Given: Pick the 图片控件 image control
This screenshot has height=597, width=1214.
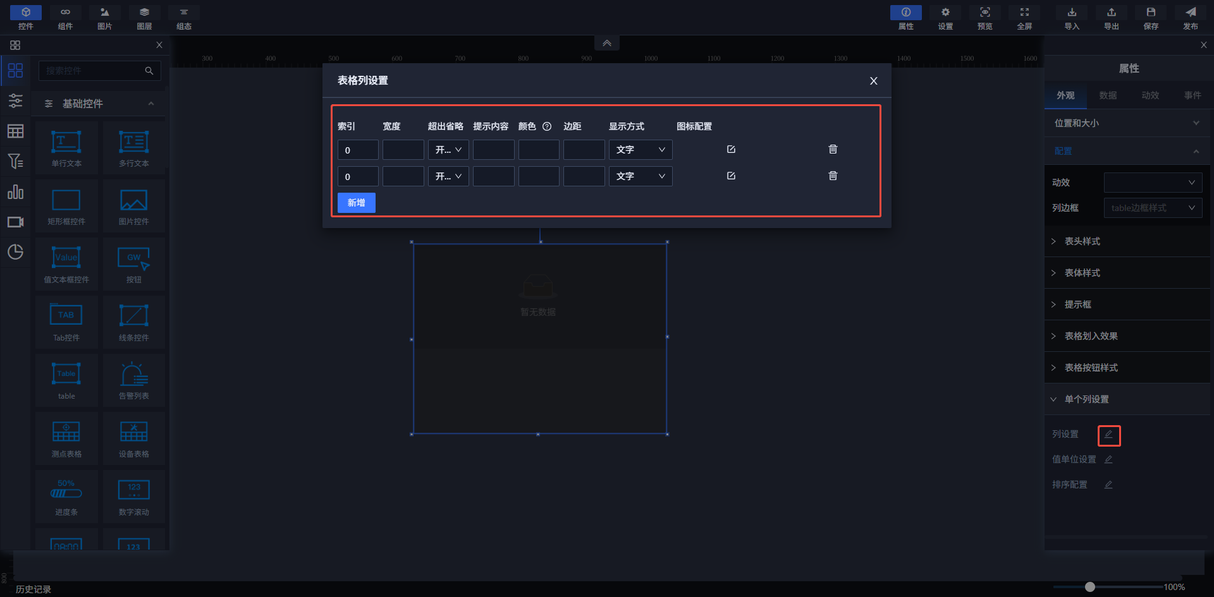Looking at the screenshot, I should click(134, 206).
